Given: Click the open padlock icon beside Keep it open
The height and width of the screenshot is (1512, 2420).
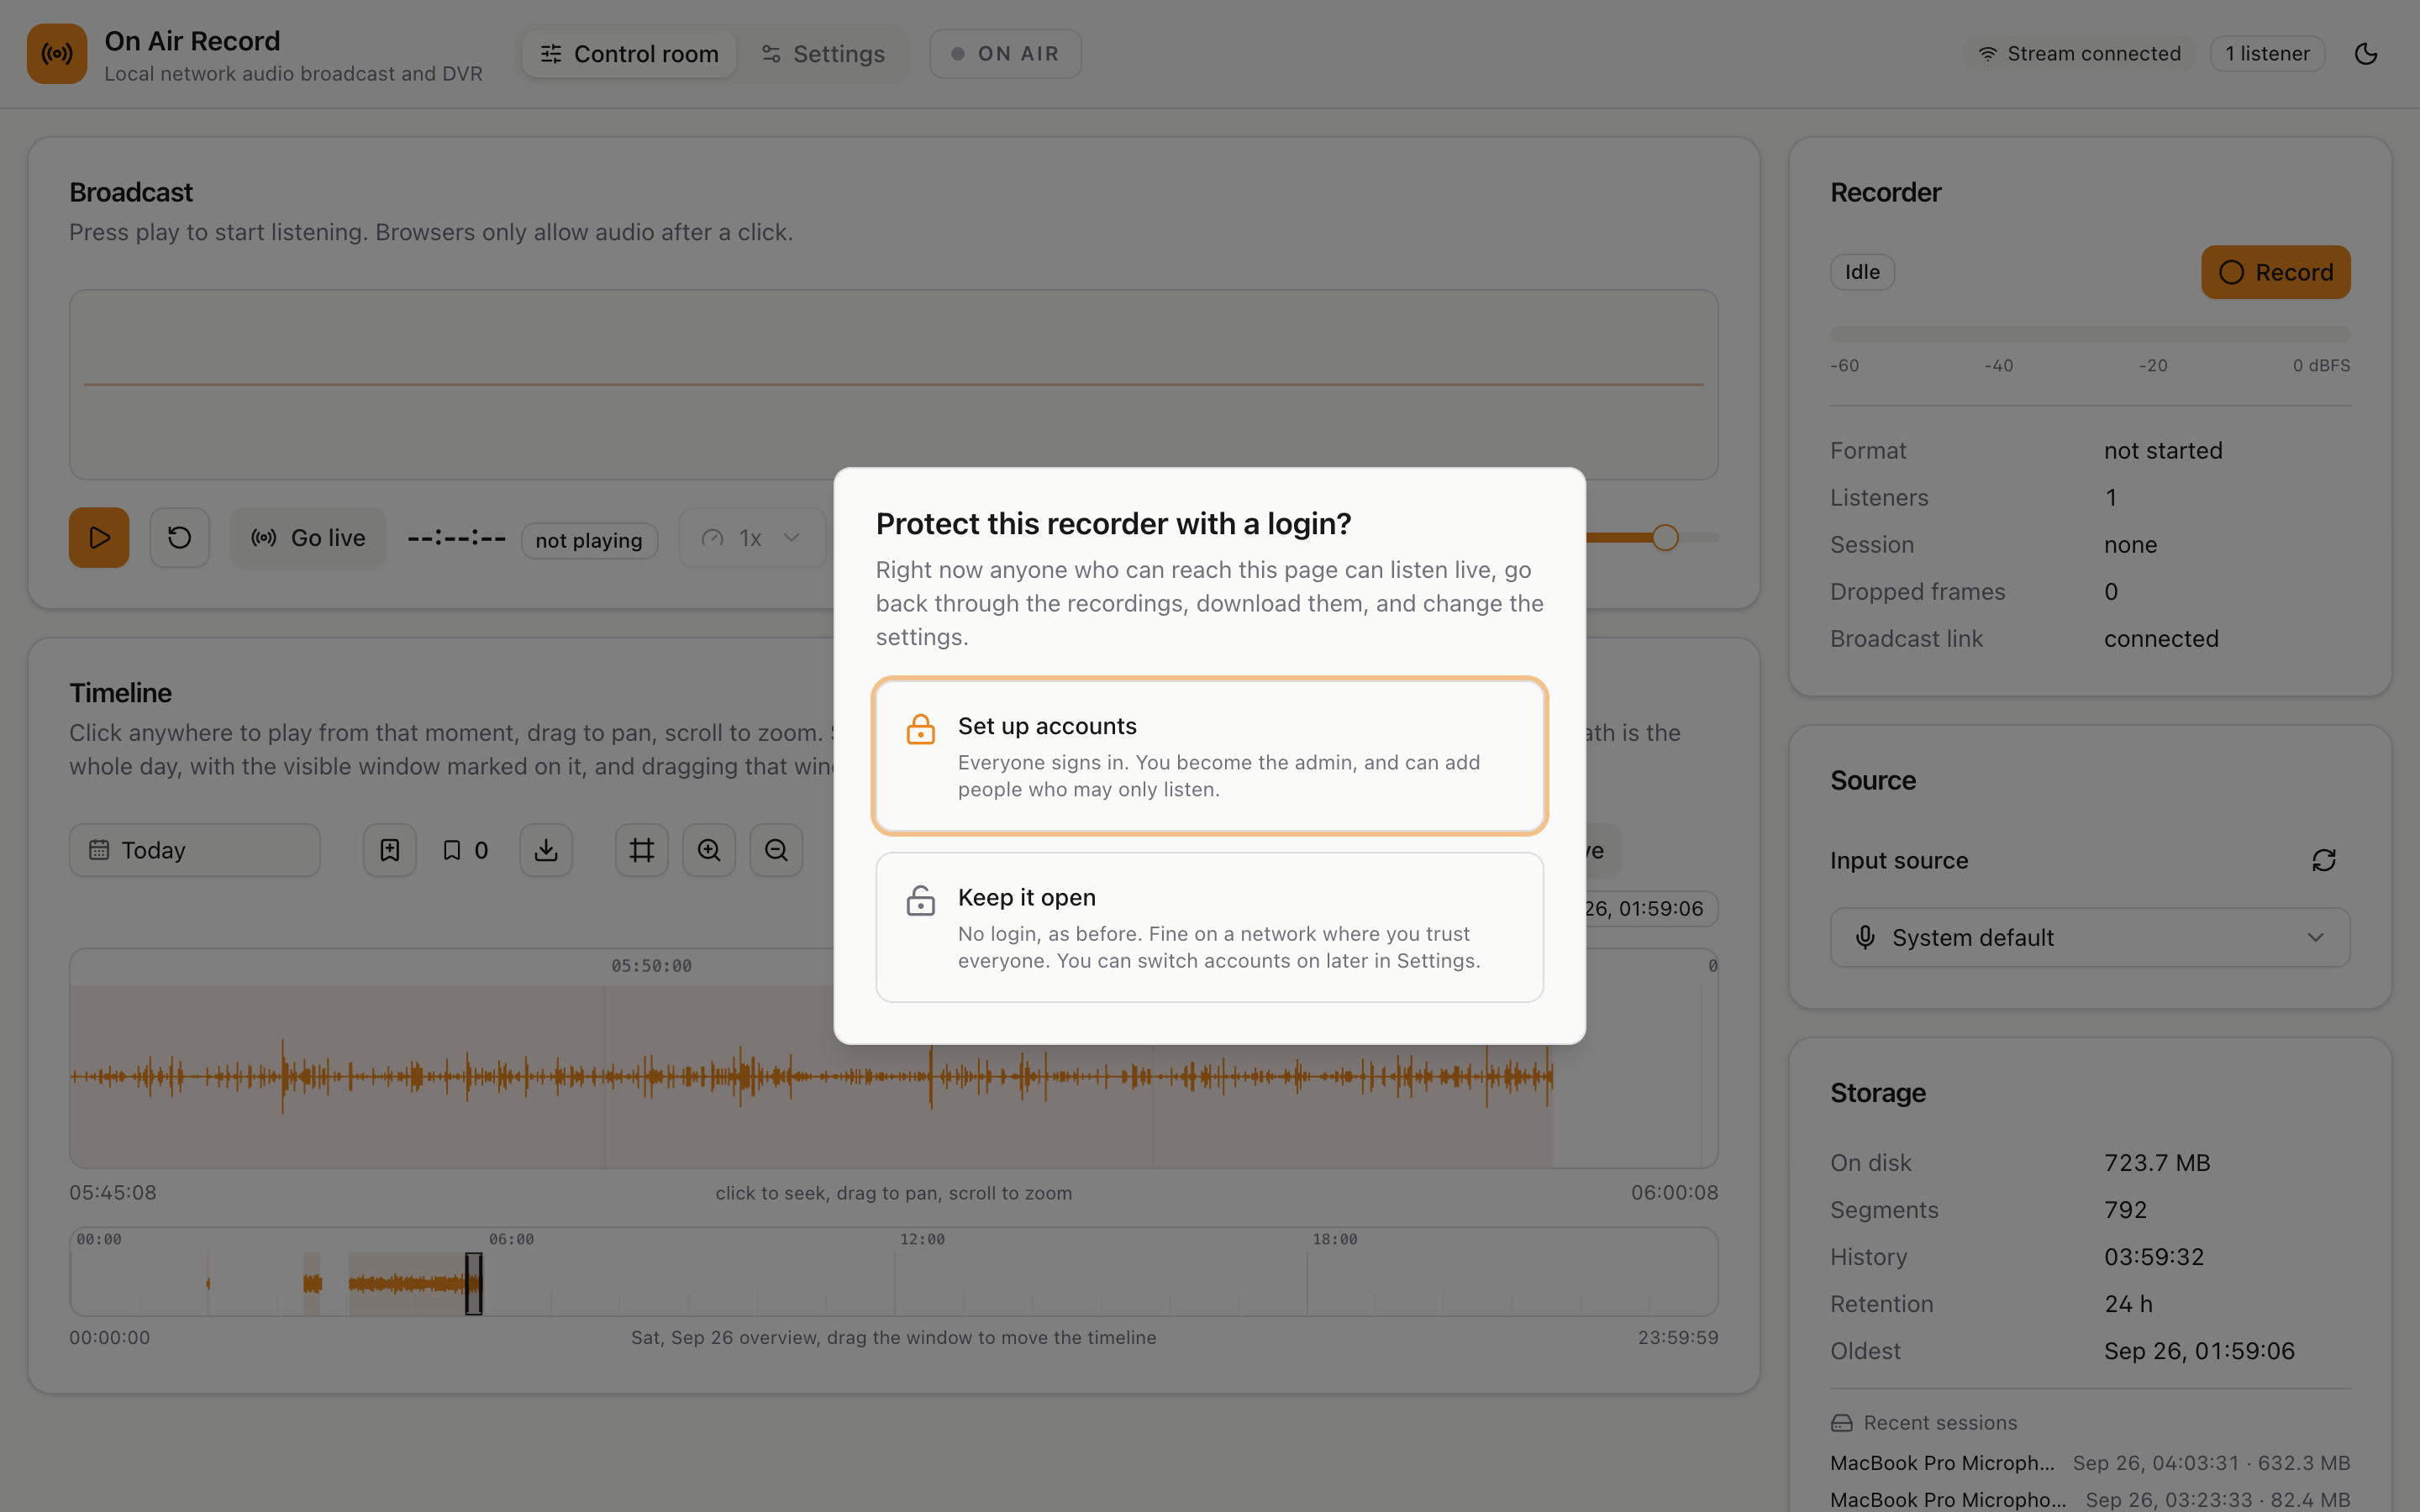Looking at the screenshot, I should (x=920, y=900).
